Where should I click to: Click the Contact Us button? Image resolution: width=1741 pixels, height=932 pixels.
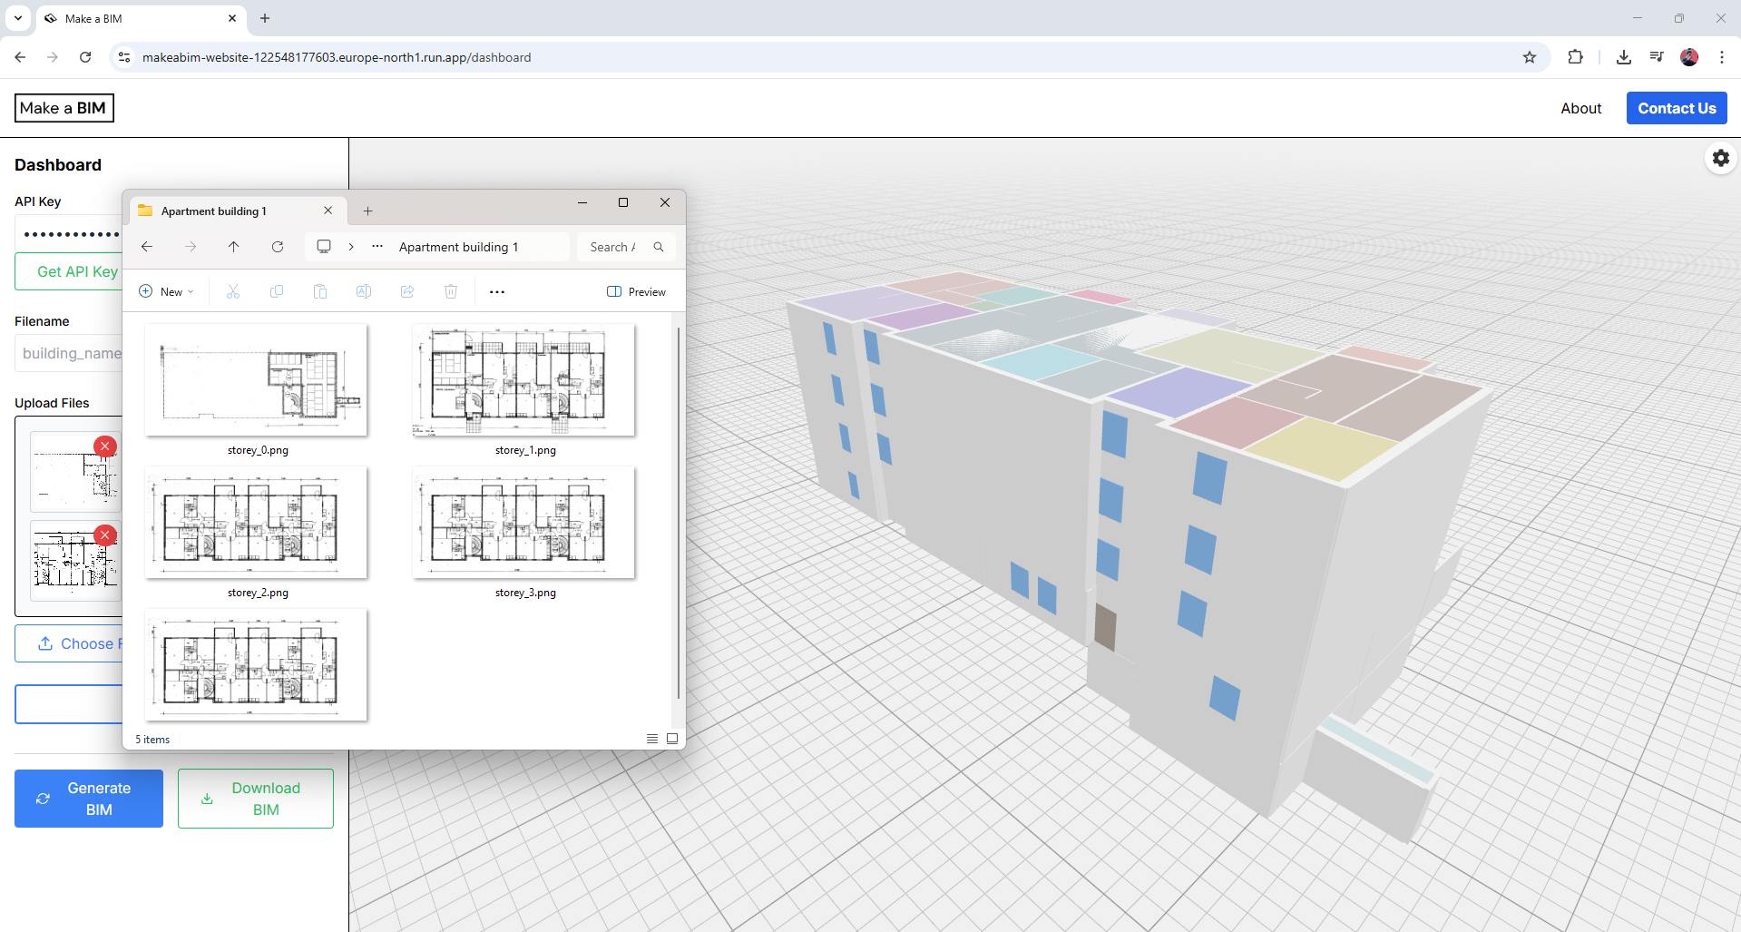coord(1676,108)
